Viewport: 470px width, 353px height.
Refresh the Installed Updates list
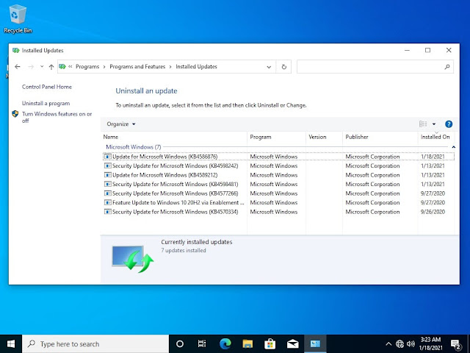(x=284, y=67)
